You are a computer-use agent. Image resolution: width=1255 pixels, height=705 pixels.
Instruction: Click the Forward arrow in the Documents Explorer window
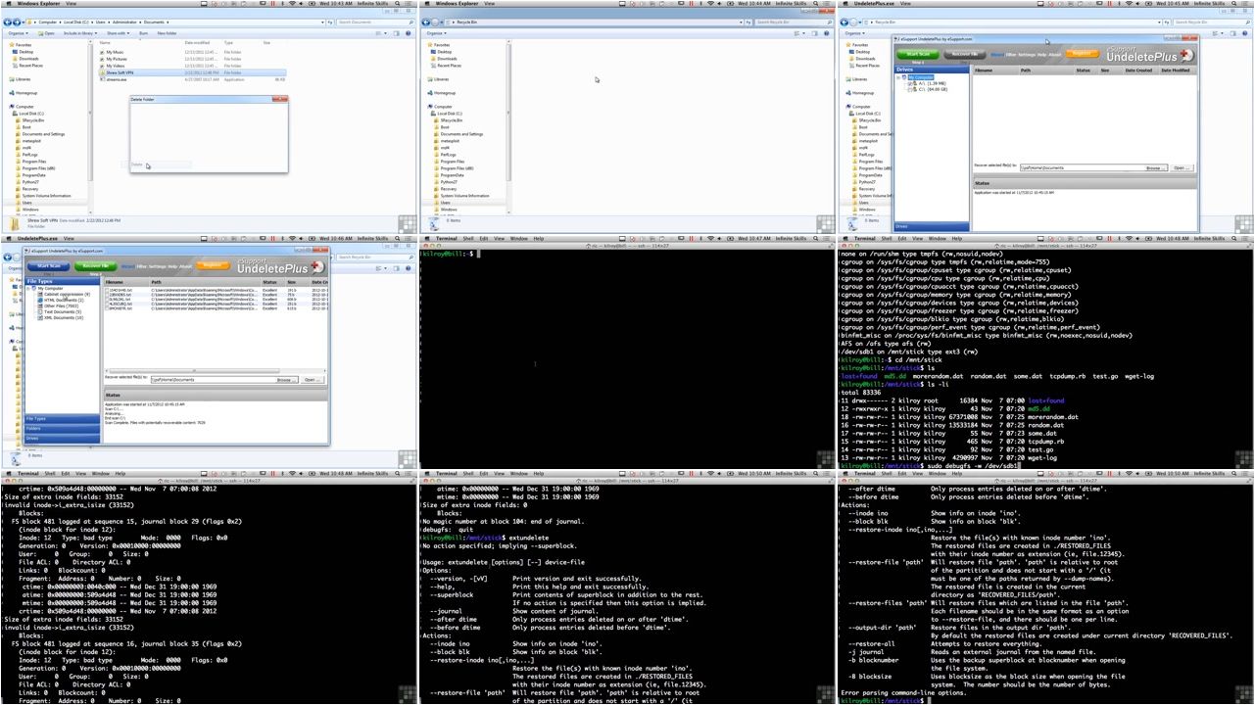point(16,21)
